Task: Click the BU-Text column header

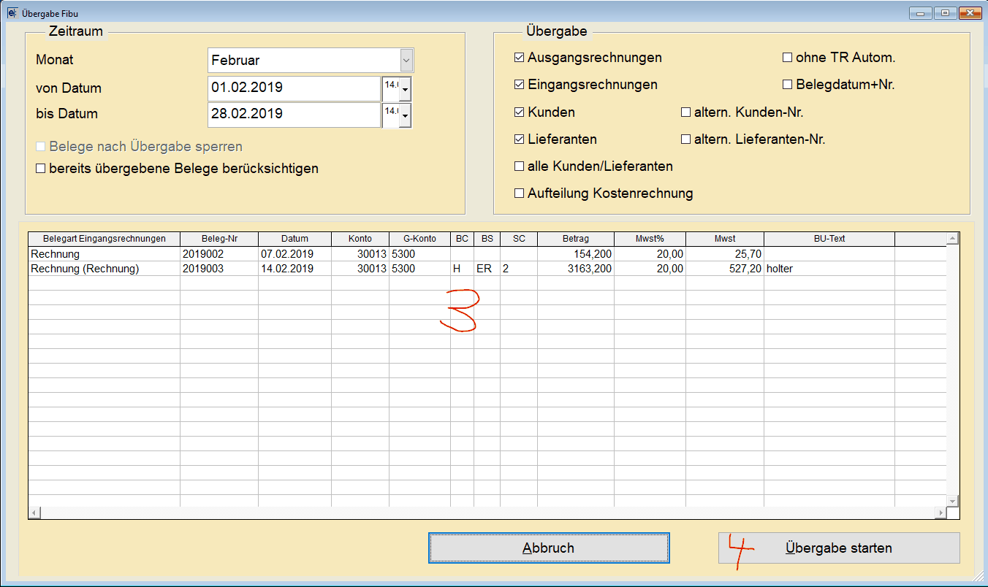Action: coord(829,239)
